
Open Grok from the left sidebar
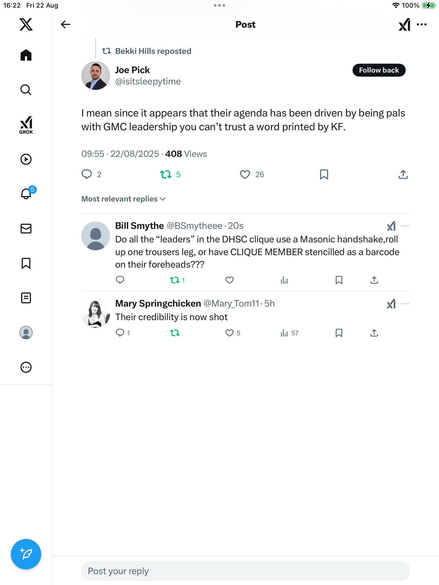(x=26, y=125)
